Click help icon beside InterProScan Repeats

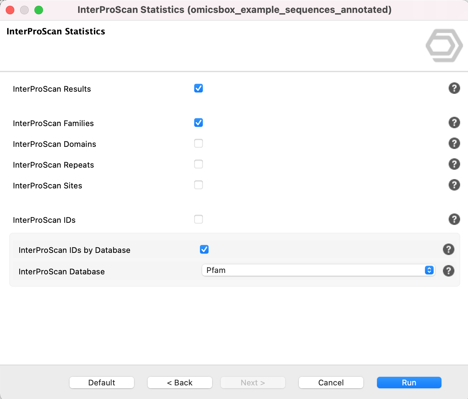(x=454, y=164)
